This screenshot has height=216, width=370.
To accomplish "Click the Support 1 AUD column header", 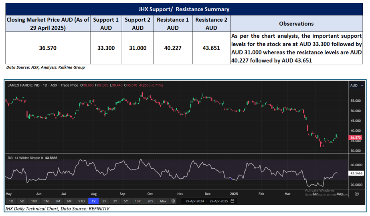I will (x=106, y=24).
